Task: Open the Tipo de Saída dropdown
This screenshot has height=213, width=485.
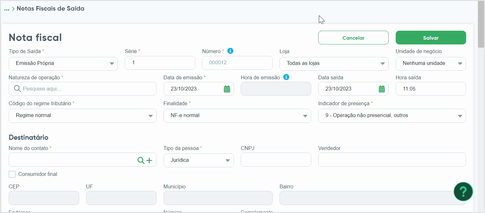Action: (63, 63)
